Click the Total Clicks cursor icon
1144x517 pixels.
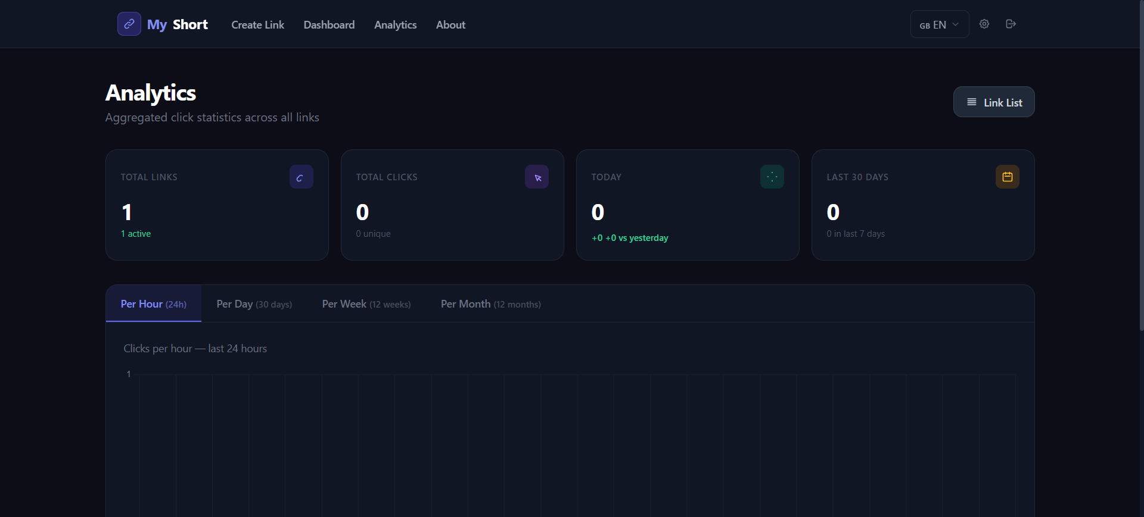click(x=537, y=177)
